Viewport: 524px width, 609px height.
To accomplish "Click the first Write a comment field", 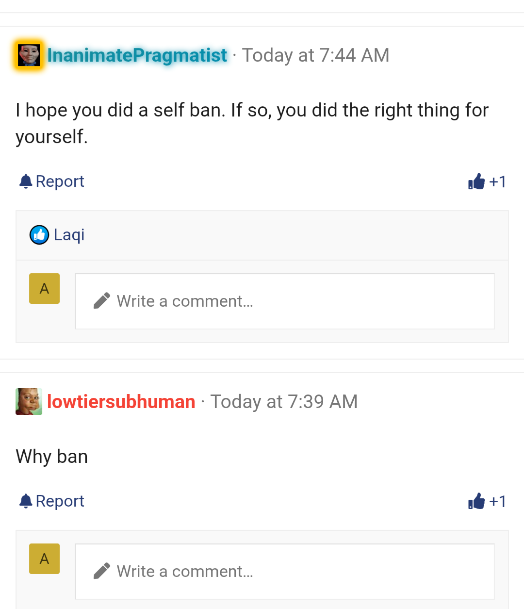I will click(x=285, y=301).
